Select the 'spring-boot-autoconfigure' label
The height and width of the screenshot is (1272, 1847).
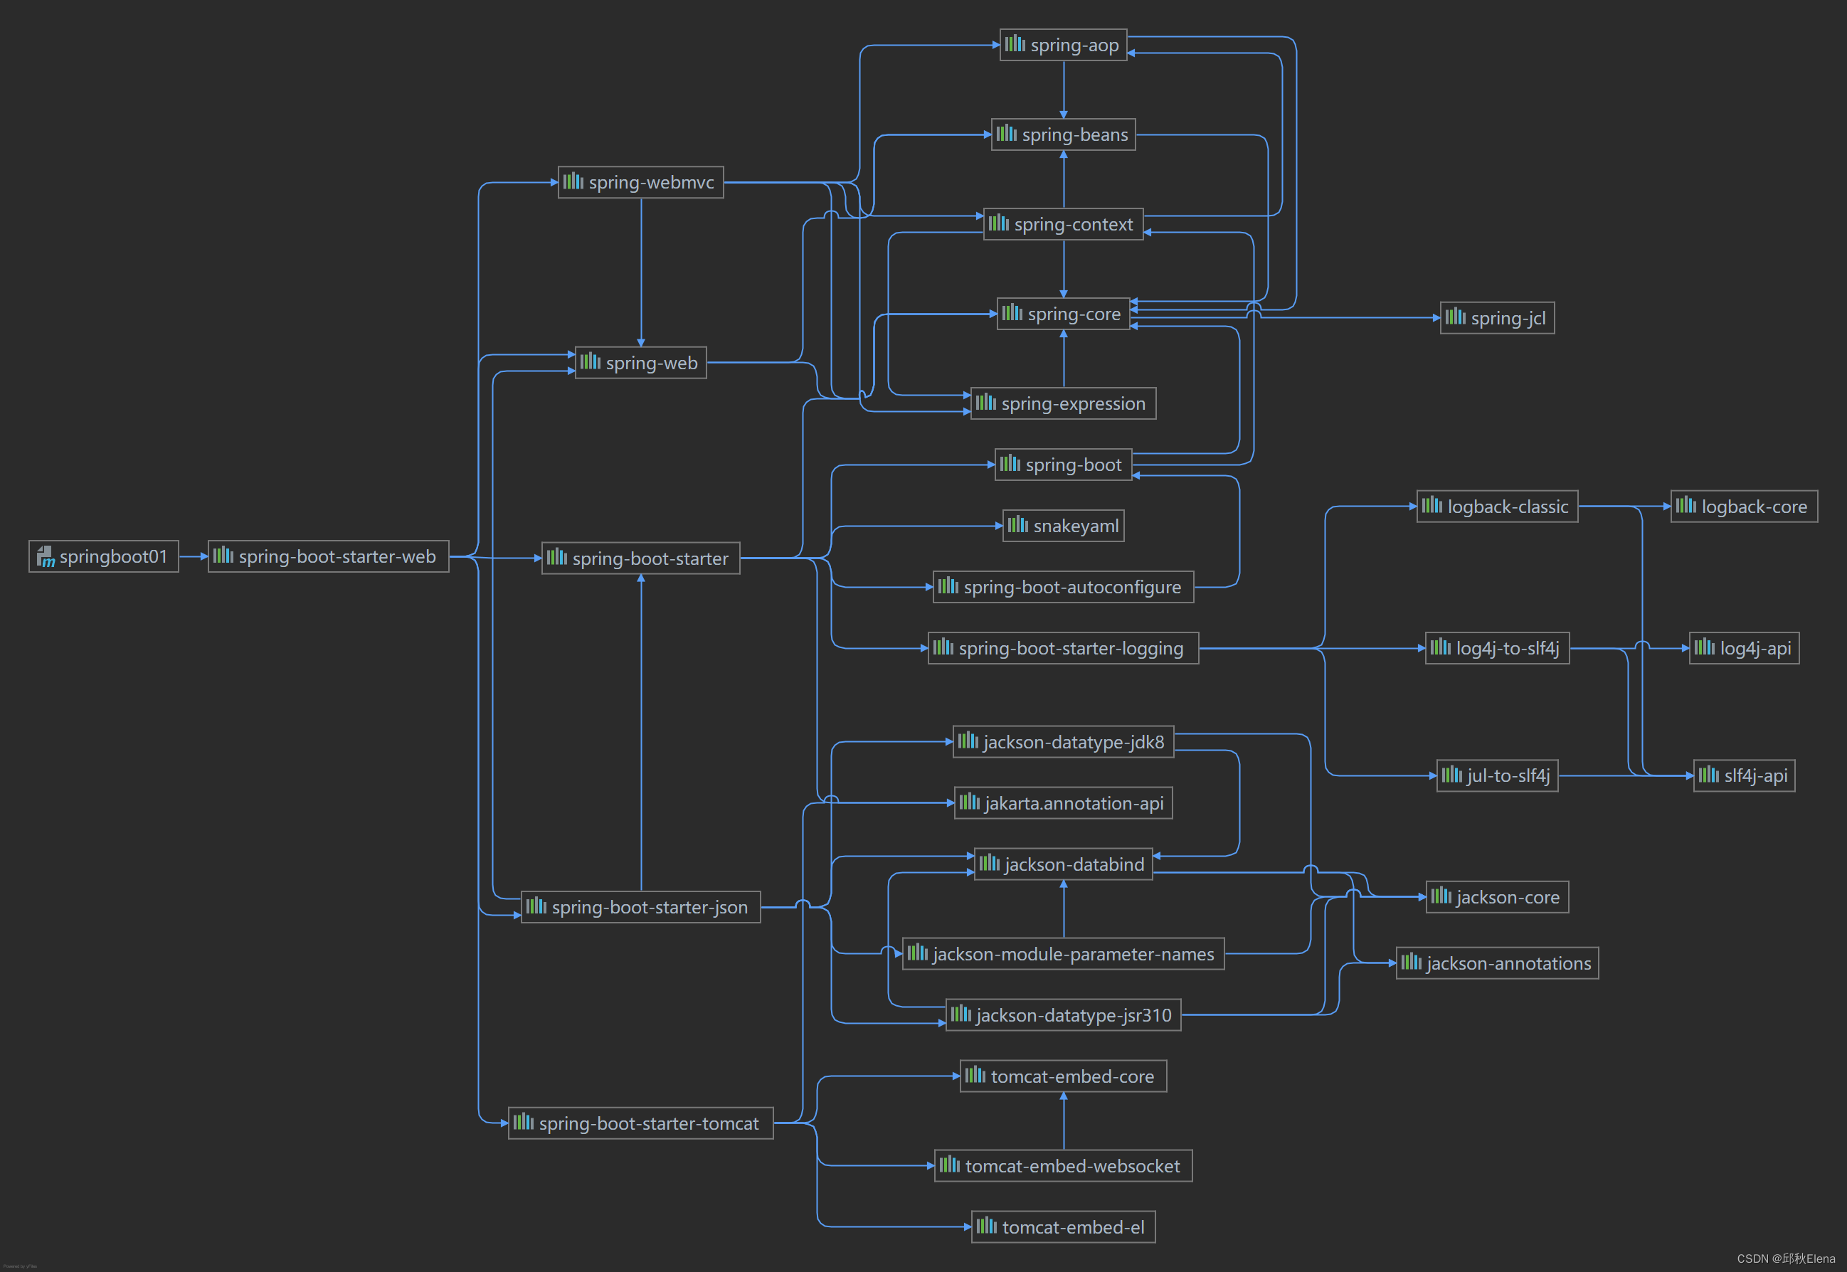coord(1072,588)
